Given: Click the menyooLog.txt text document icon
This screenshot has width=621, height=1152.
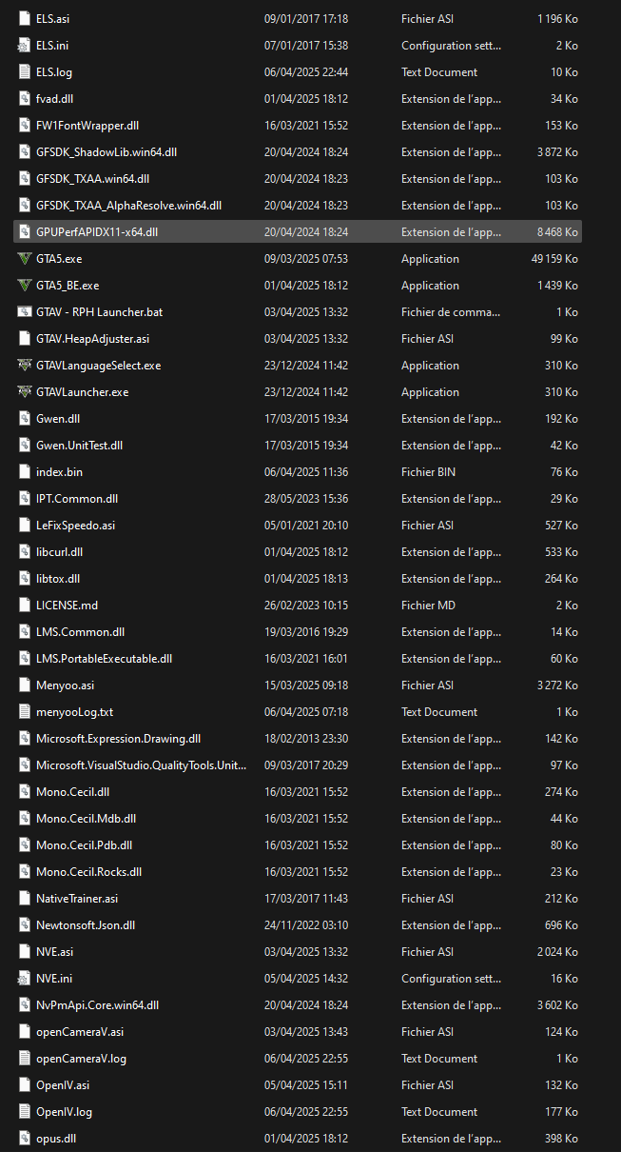Looking at the screenshot, I should [x=25, y=711].
